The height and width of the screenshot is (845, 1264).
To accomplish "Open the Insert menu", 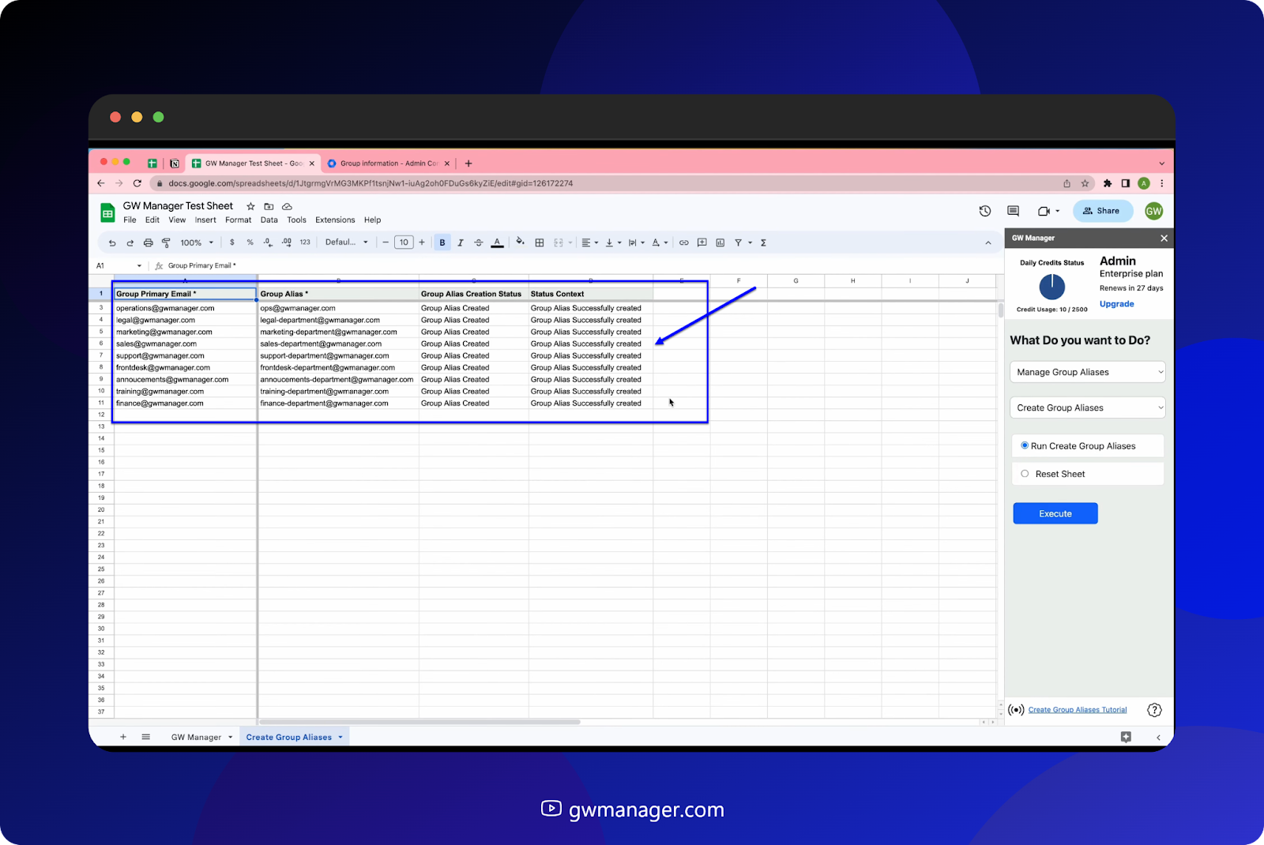I will [205, 220].
